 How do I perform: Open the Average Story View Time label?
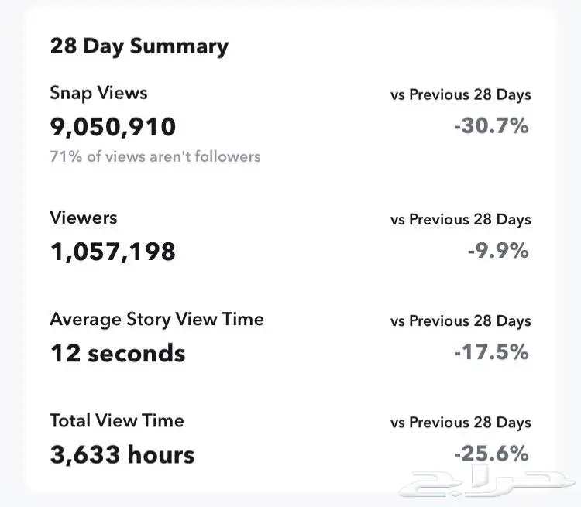[x=156, y=319]
